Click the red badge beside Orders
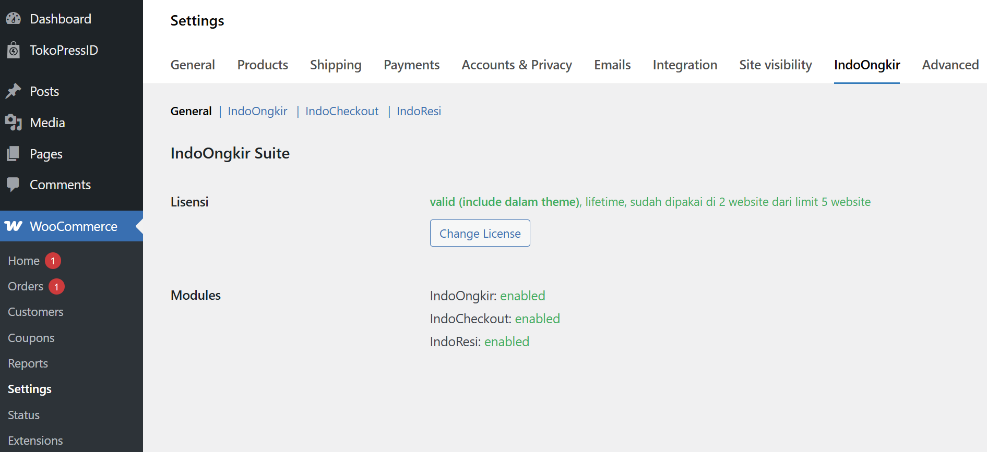 [x=56, y=287]
